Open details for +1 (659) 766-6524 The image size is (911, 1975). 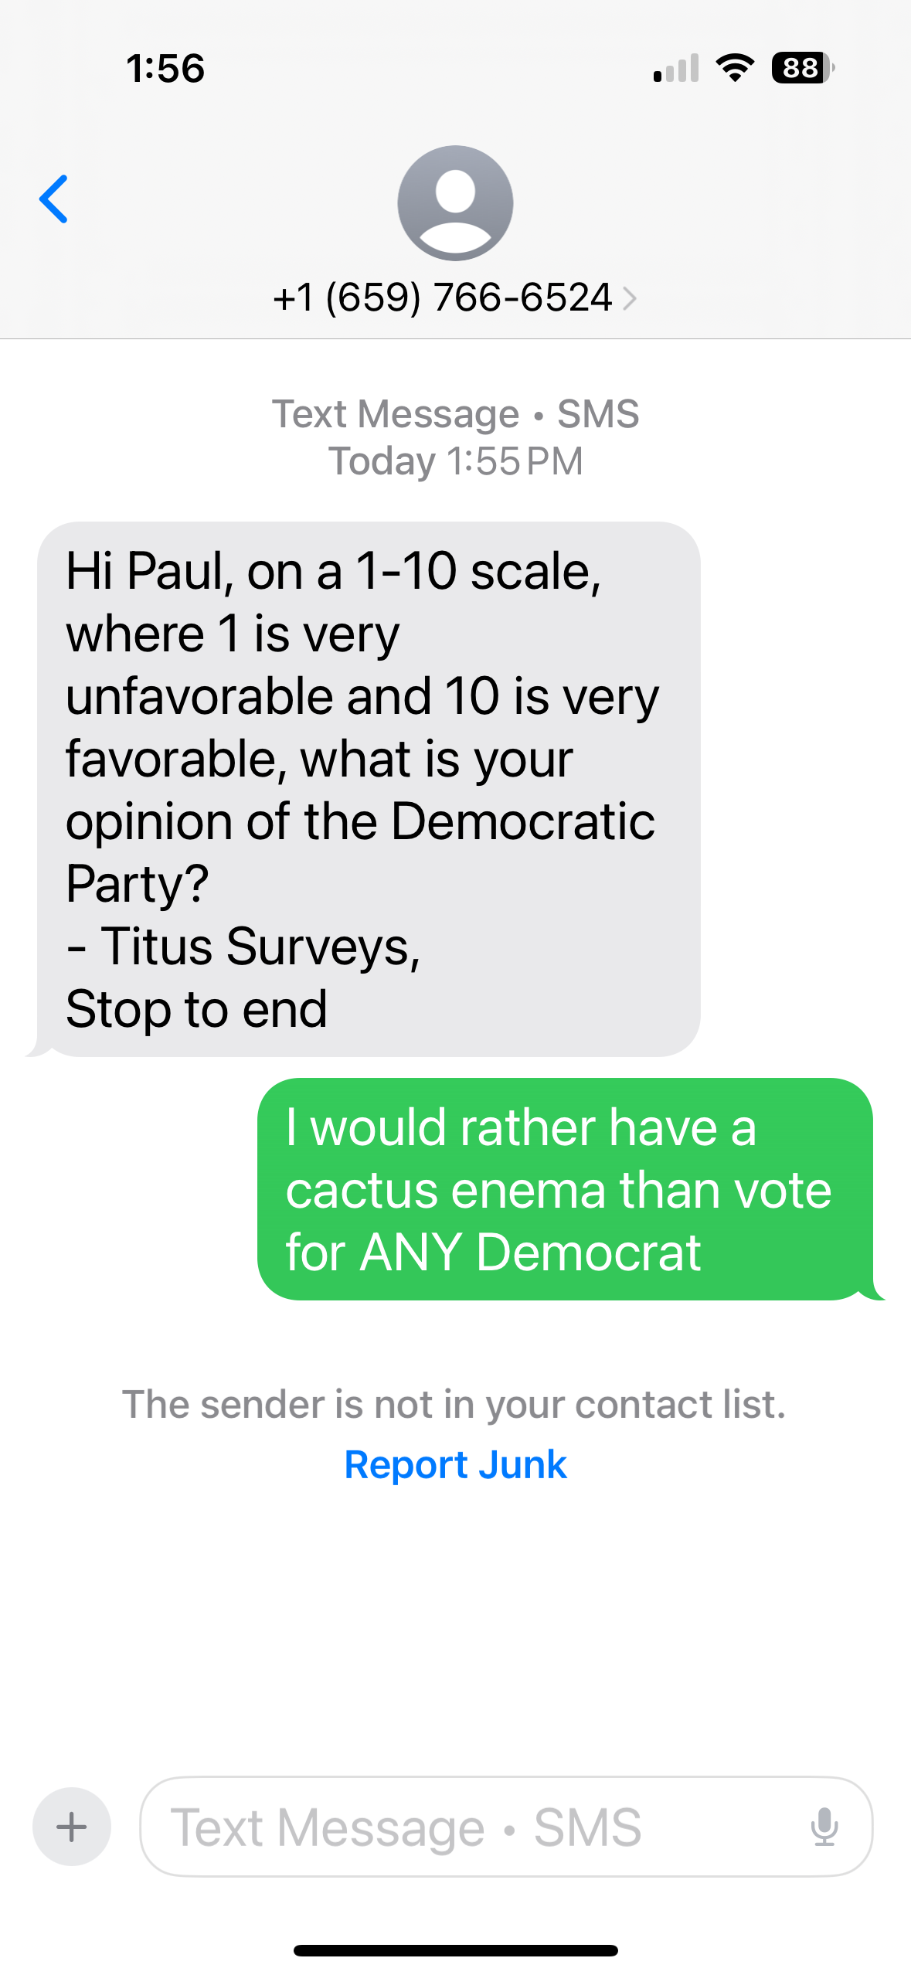point(442,298)
